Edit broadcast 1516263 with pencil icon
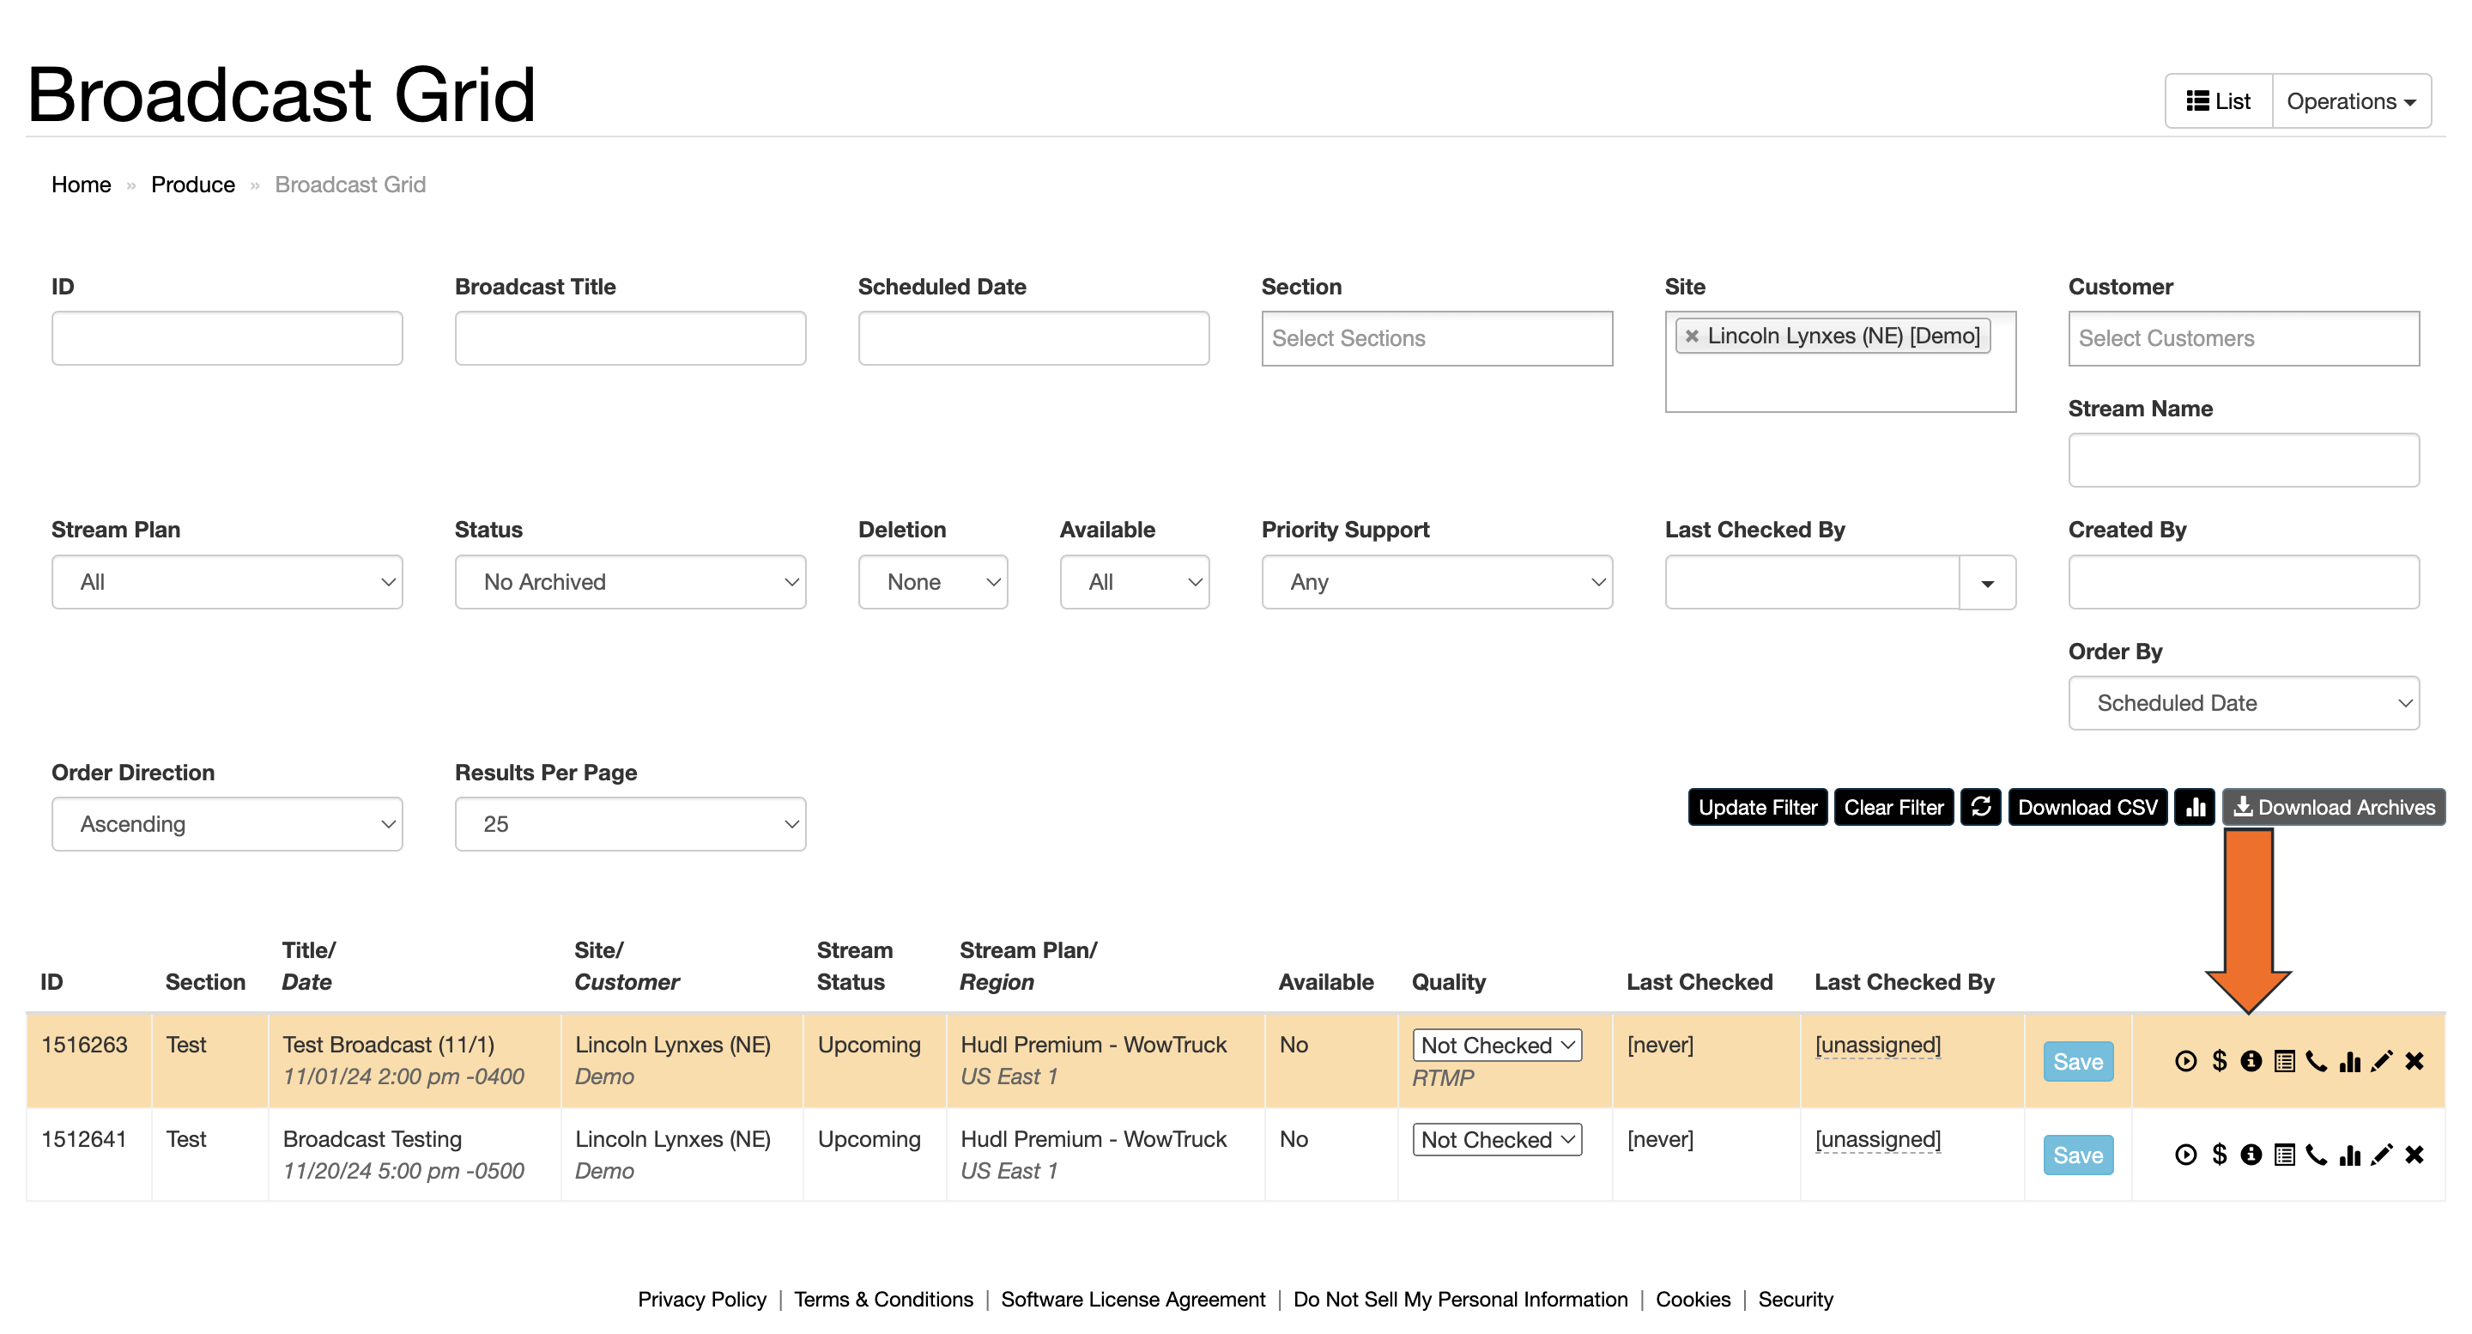The image size is (2472, 1334). pos(2382,1060)
